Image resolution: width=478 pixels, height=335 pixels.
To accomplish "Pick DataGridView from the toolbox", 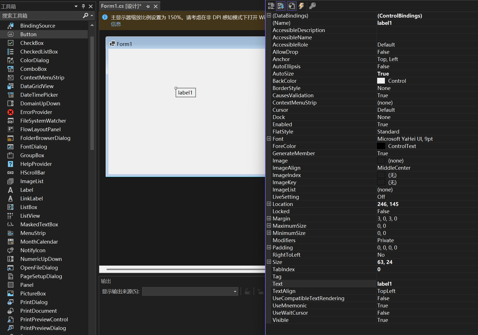I will 44,86.
